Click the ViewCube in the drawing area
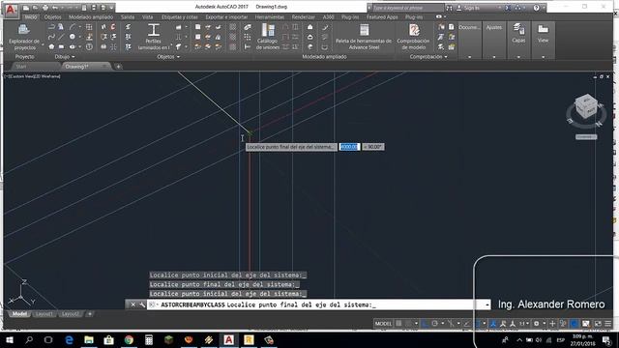The image size is (619, 348). click(586, 106)
